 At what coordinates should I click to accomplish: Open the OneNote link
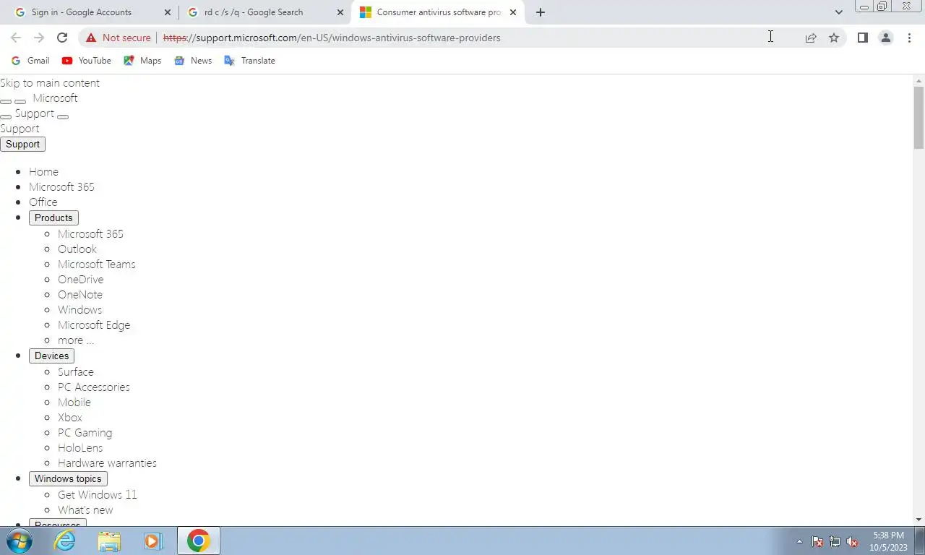(x=80, y=295)
